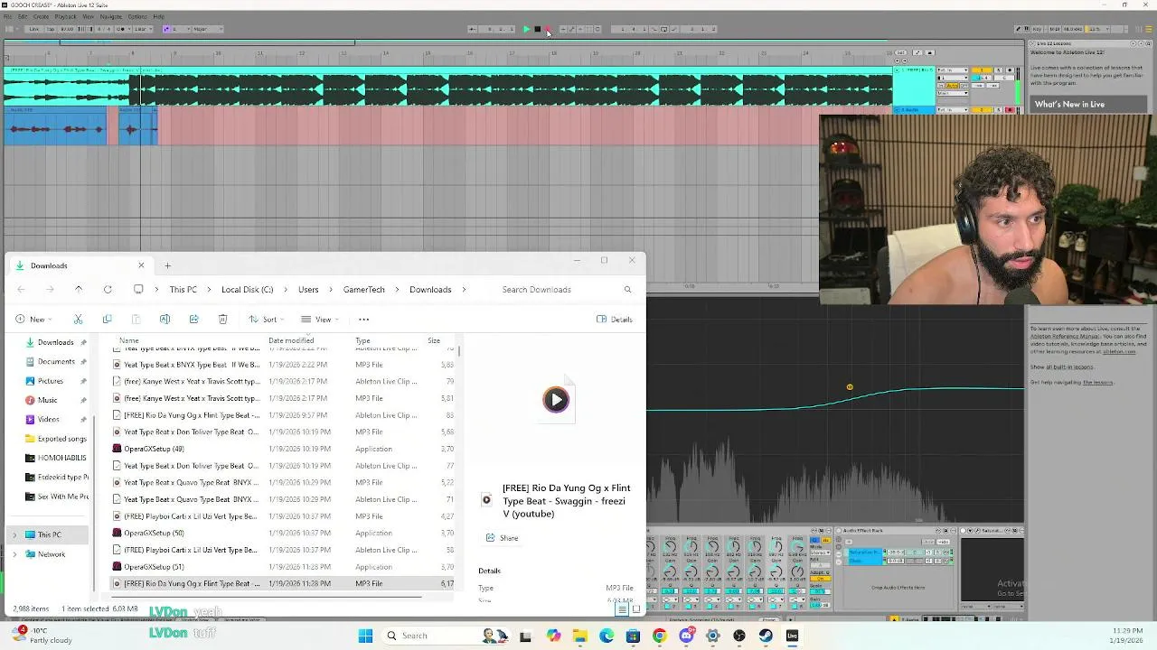Open the Playback menu in Ableton
1157x650 pixels.
point(65,16)
